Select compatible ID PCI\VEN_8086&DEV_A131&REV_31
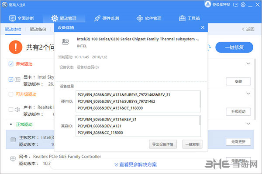 107,119
